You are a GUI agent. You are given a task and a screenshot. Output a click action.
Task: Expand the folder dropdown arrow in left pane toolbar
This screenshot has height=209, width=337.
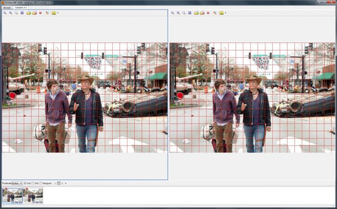58,13
